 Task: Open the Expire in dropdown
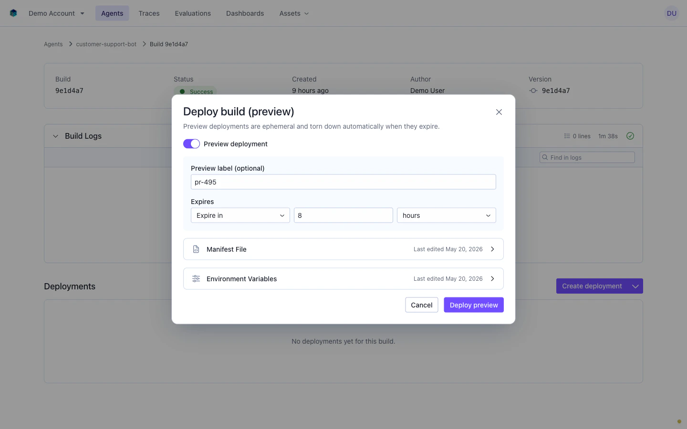[240, 215]
